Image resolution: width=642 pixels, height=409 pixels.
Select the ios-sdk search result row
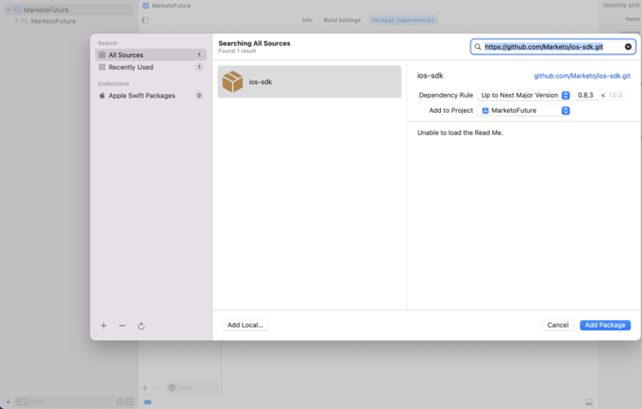[x=310, y=81]
